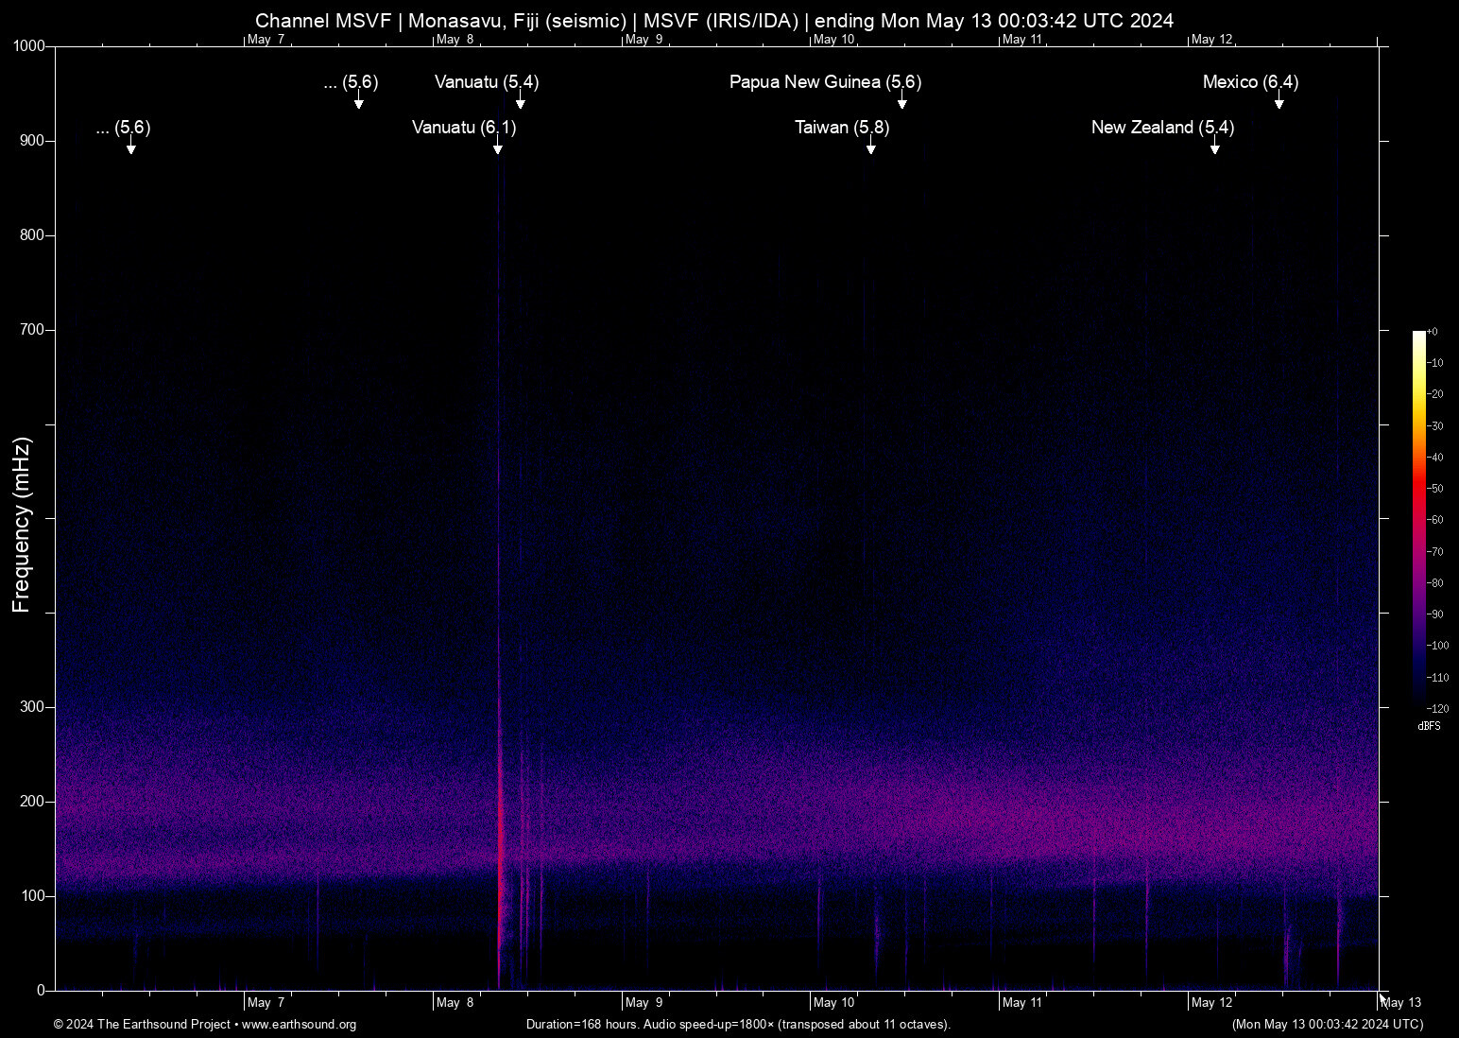Click the arrow marker under Mexico (6.4)
1459x1038 pixels.
pos(1279,101)
